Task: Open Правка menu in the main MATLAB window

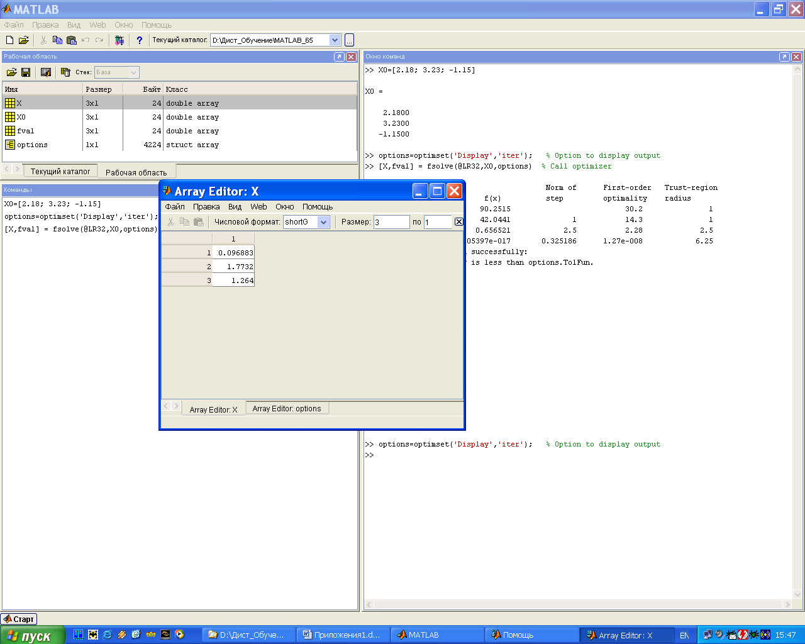Action: coord(45,25)
